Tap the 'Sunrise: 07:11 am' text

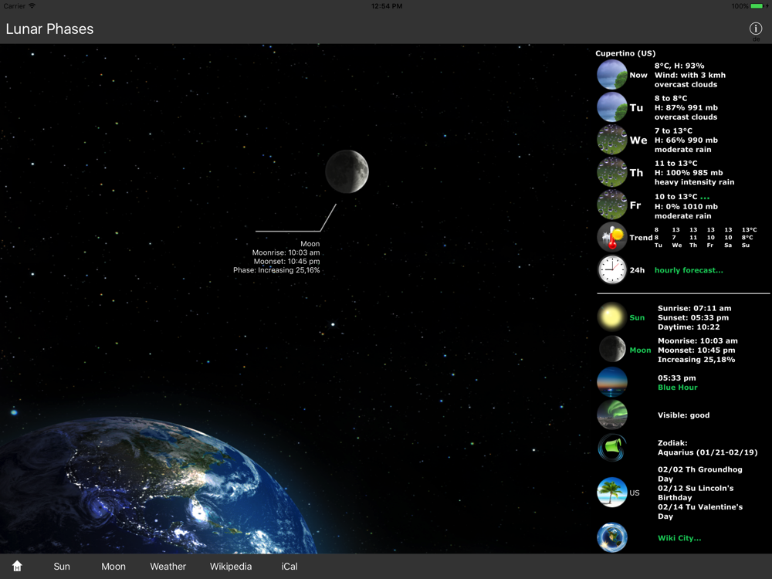[695, 308]
